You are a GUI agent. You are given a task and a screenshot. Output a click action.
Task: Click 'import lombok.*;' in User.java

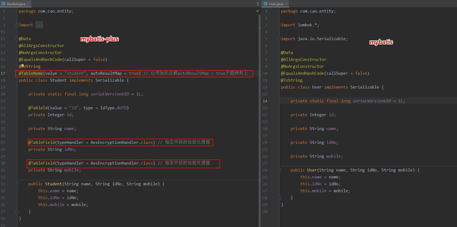point(300,25)
